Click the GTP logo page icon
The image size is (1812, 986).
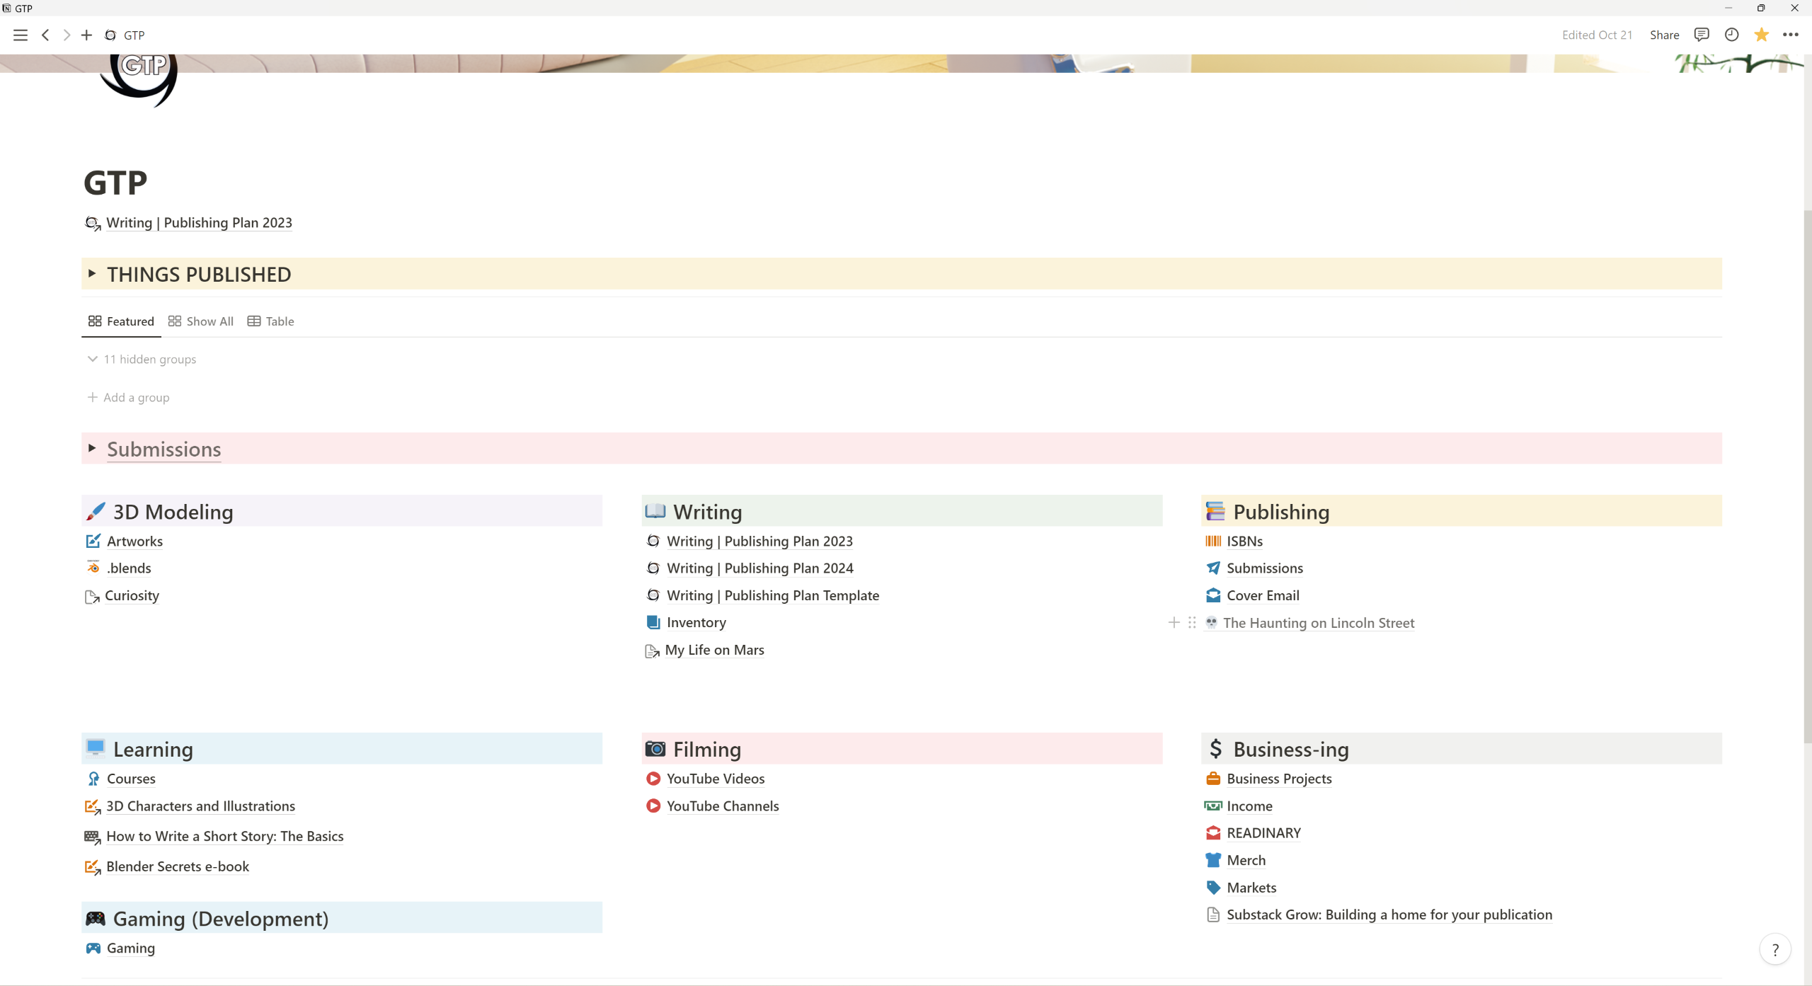click(139, 79)
